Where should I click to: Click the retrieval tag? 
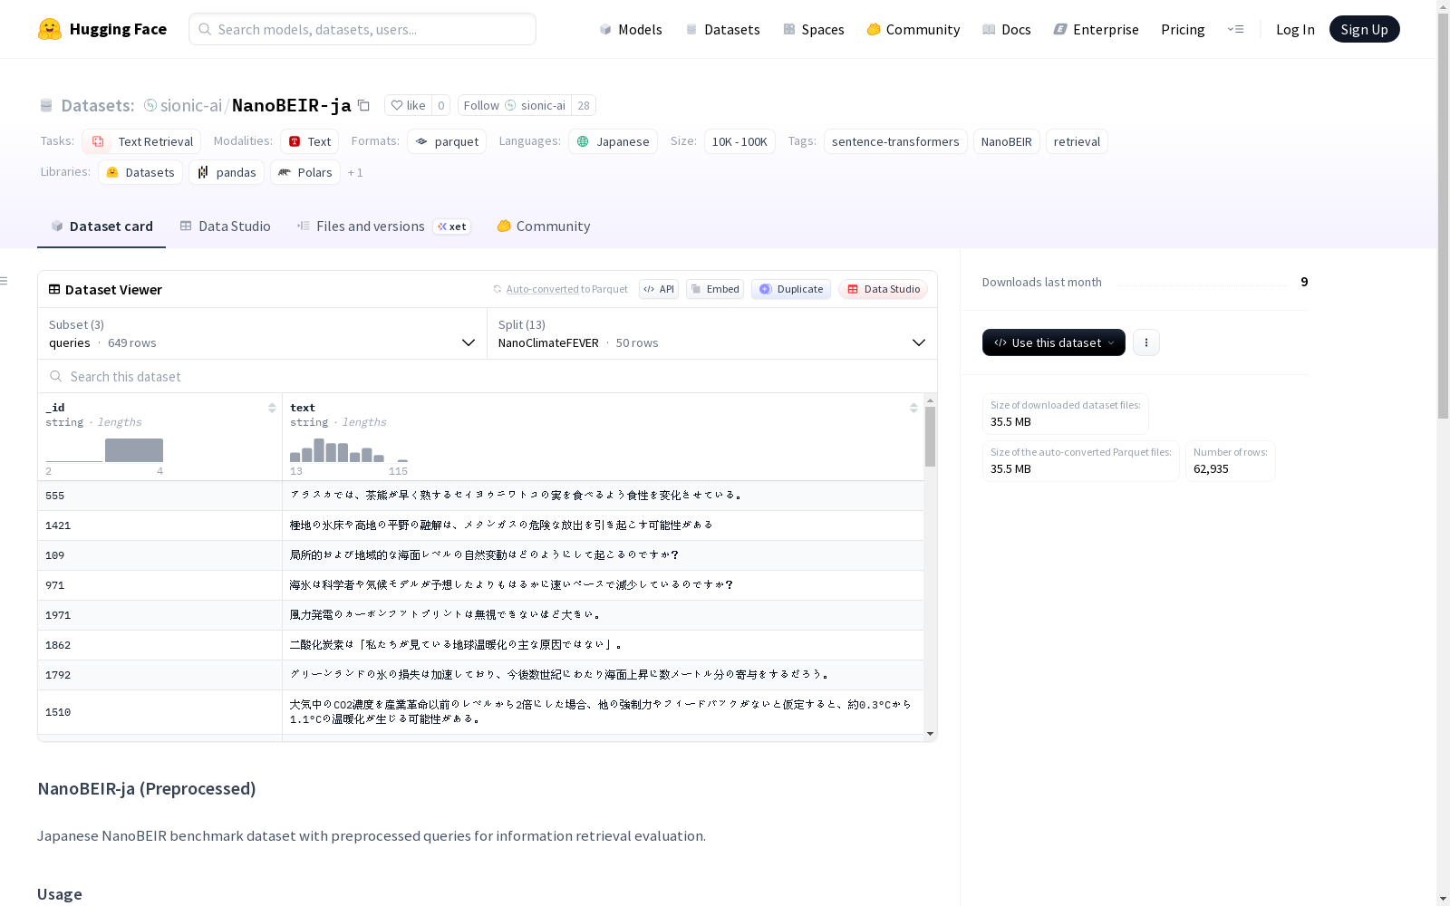tap(1077, 141)
